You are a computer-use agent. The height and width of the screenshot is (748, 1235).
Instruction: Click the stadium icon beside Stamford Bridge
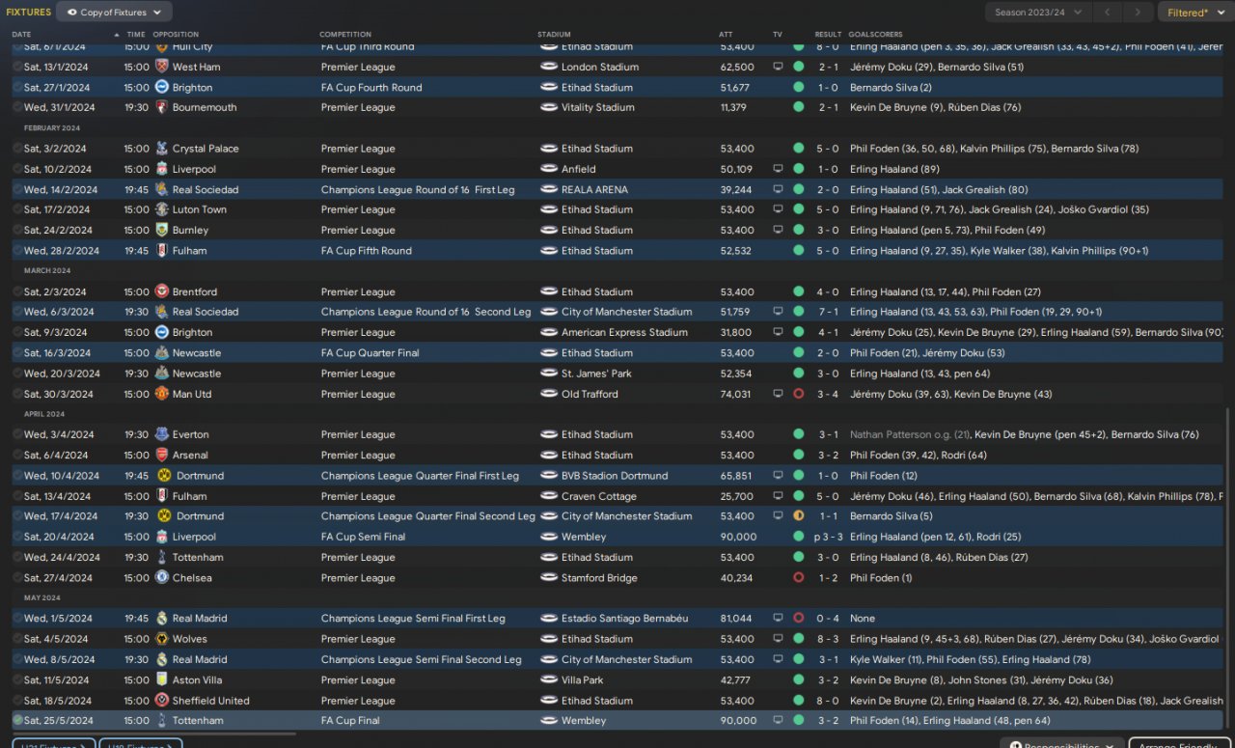pos(548,577)
